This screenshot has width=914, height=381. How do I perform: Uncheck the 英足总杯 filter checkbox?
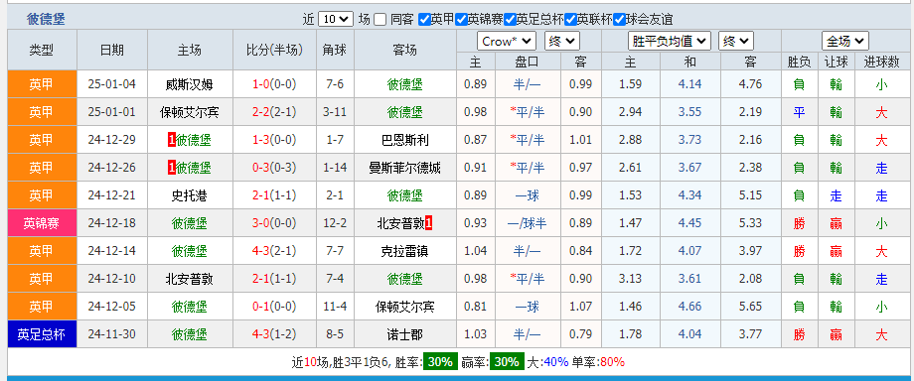(510, 19)
